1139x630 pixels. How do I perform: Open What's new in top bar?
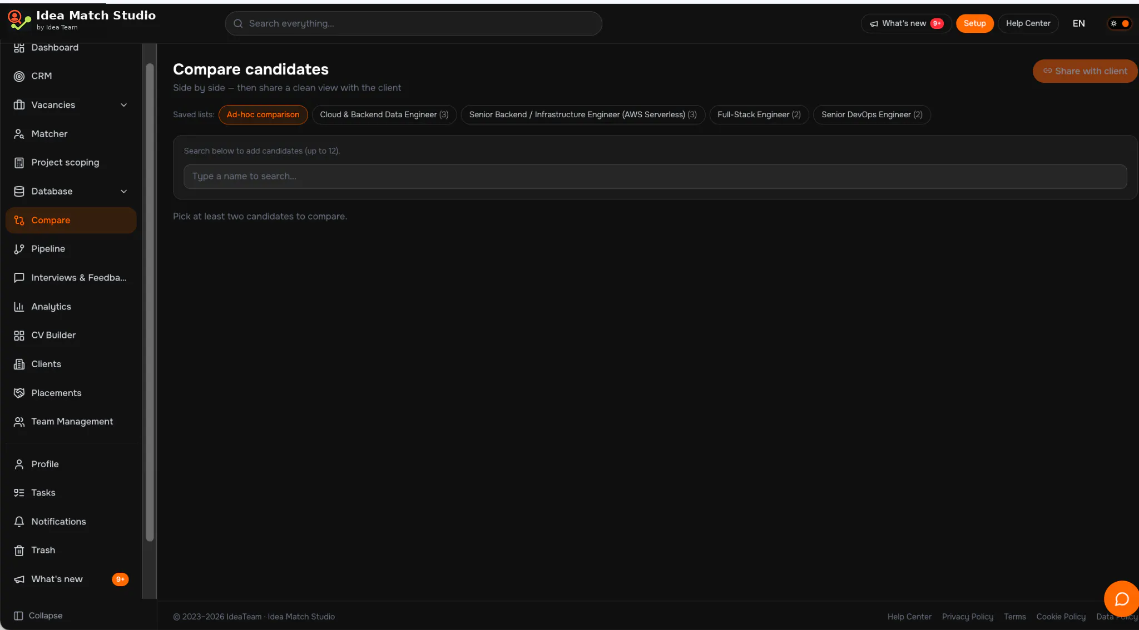[907, 23]
